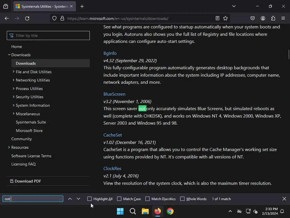290x218 pixels.
Task: Click the page vertical scrollbar thumb
Action: [x=289, y=54]
